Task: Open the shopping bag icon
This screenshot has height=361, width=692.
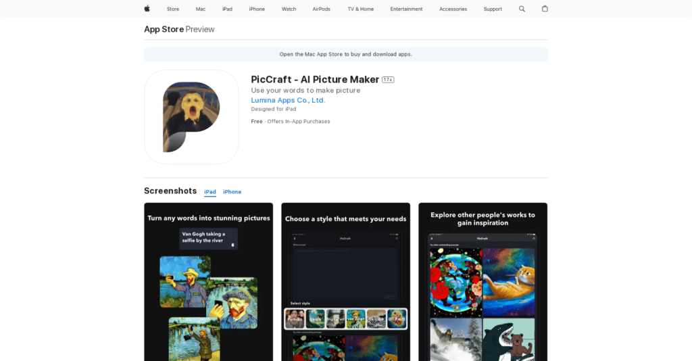Action: tap(545, 8)
